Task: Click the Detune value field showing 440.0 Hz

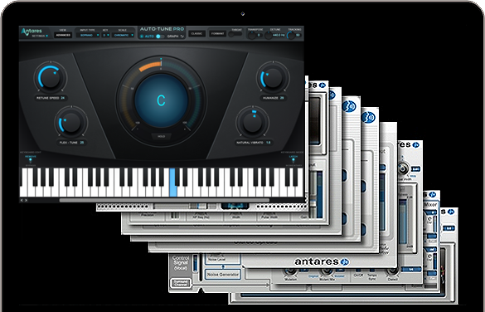Action: [279, 36]
